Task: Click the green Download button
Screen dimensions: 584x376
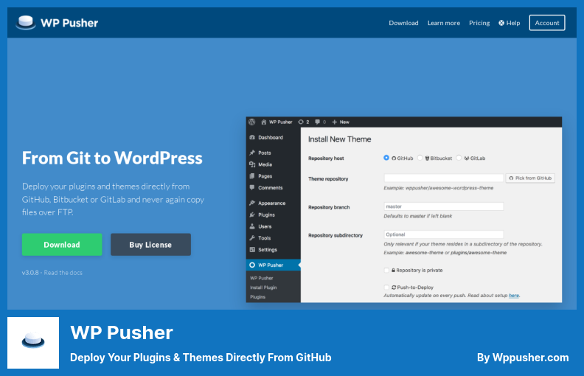Action: pyautogui.click(x=62, y=245)
